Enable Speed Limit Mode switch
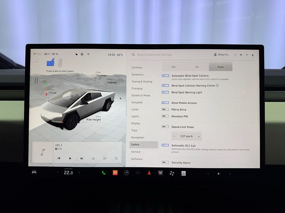The height and width of the screenshot is (213, 285). 165,127
